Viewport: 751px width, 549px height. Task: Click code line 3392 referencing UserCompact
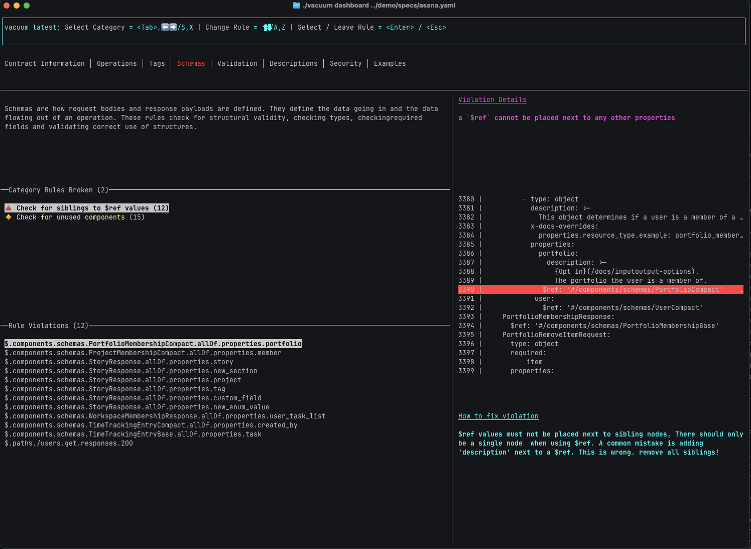click(x=581, y=307)
